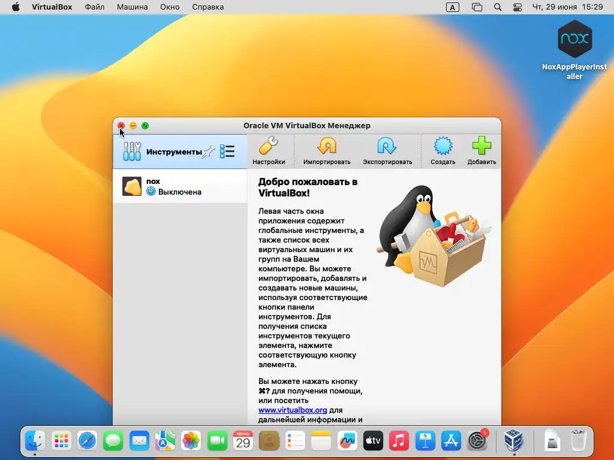Image resolution: width=614 pixels, height=460 pixels.
Task: Select Инструменты entry in sidebar
Action: (180, 152)
